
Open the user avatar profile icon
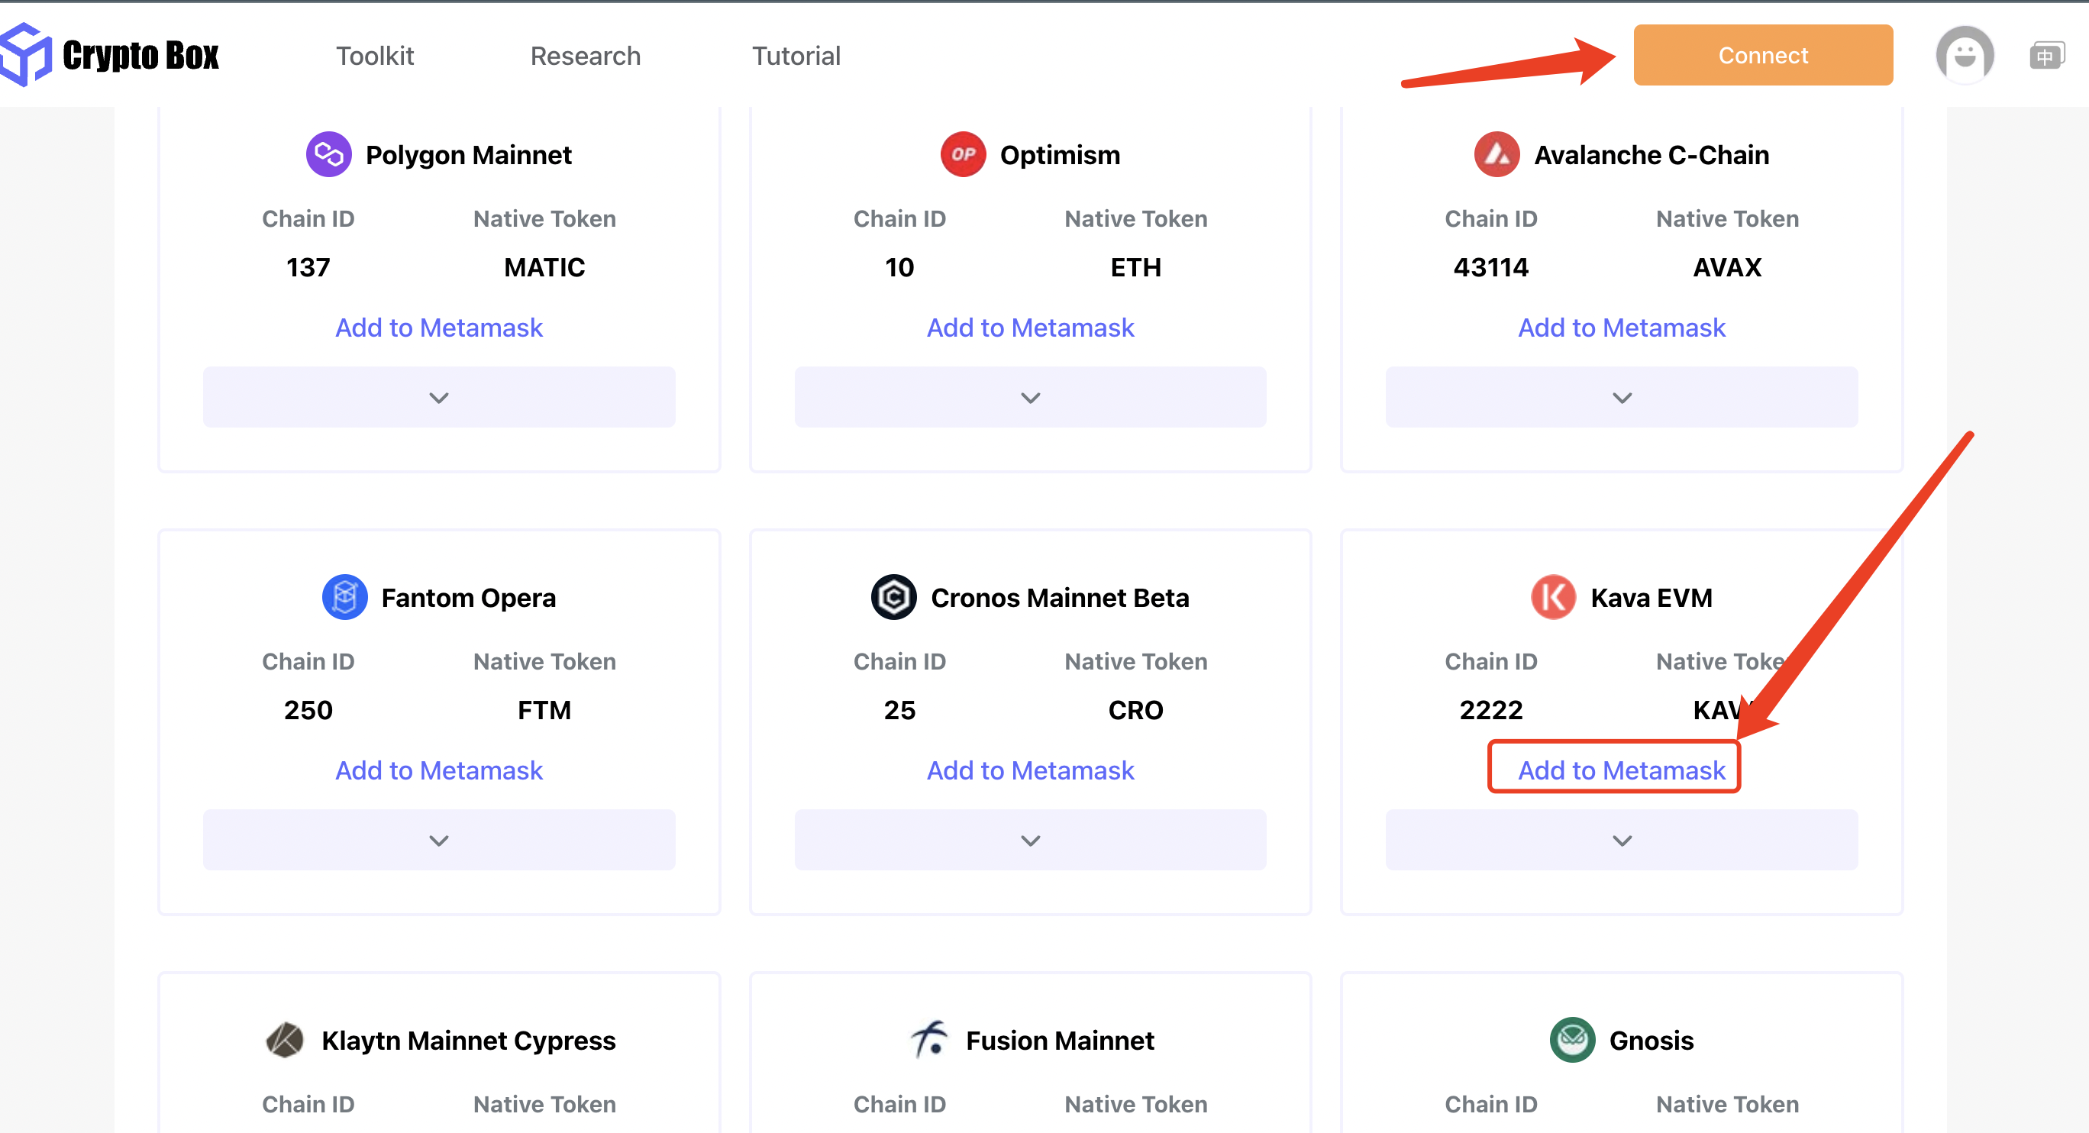pyautogui.click(x=1964, y=55)
